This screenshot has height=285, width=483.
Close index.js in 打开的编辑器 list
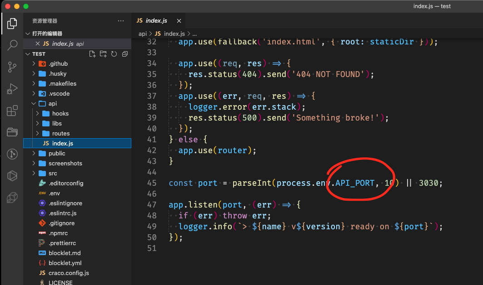39,43
